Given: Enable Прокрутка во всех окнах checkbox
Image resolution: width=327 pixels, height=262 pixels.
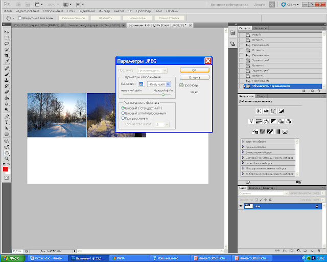Looking at the screenshot, I should pos(20,18).
